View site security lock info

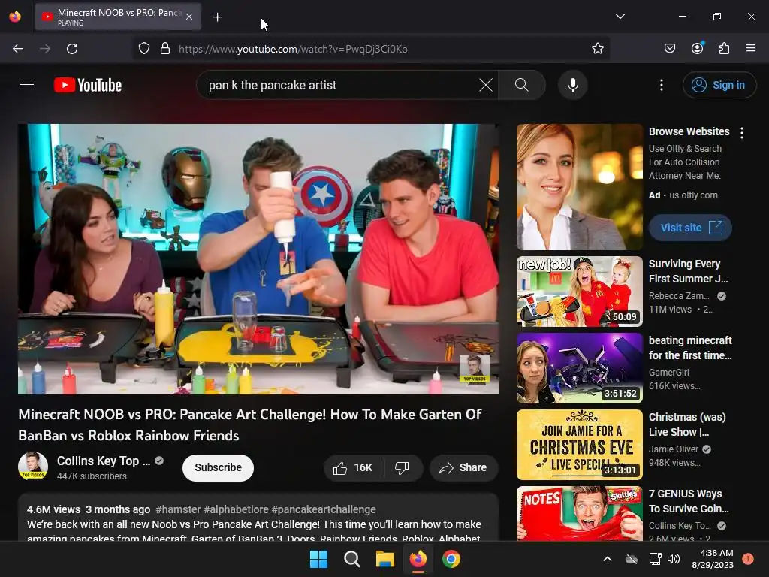tap(165, 49)
